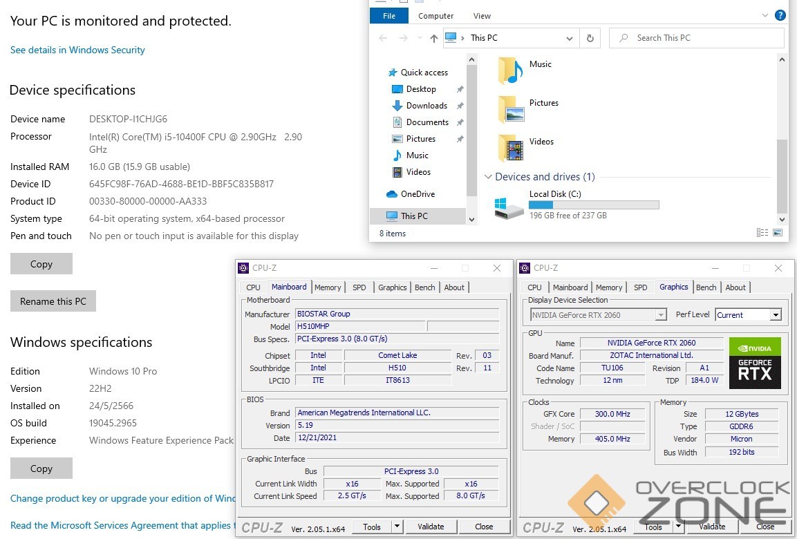The height and width of the screenshot is (539, 797).
Task: Switch to large icons view in Explorer
Action: click(778, 234)
